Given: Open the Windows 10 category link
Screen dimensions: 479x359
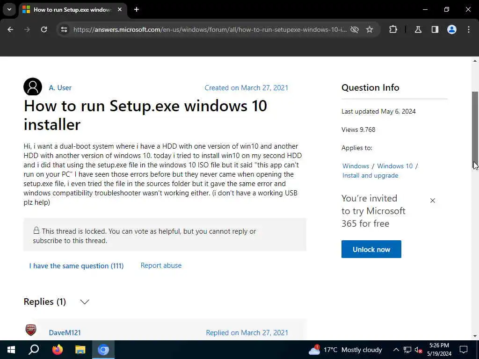Looking at the screenshot, I should (395, 166).
